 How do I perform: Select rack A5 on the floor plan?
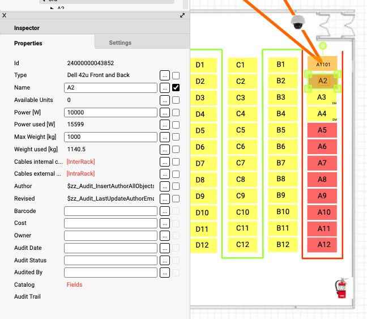tap(322, 130)
